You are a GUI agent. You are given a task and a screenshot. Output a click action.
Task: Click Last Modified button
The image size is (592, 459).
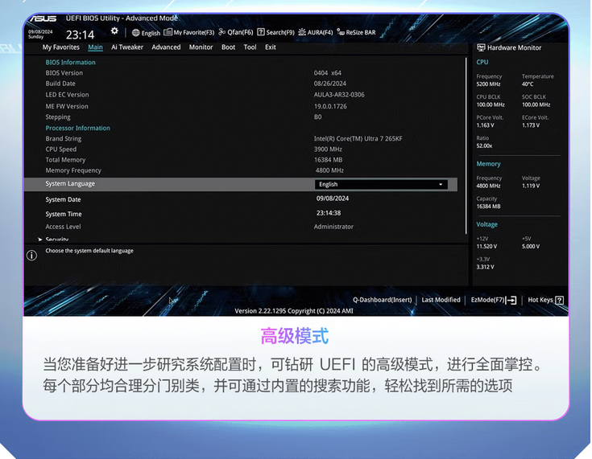coord(441,300)
